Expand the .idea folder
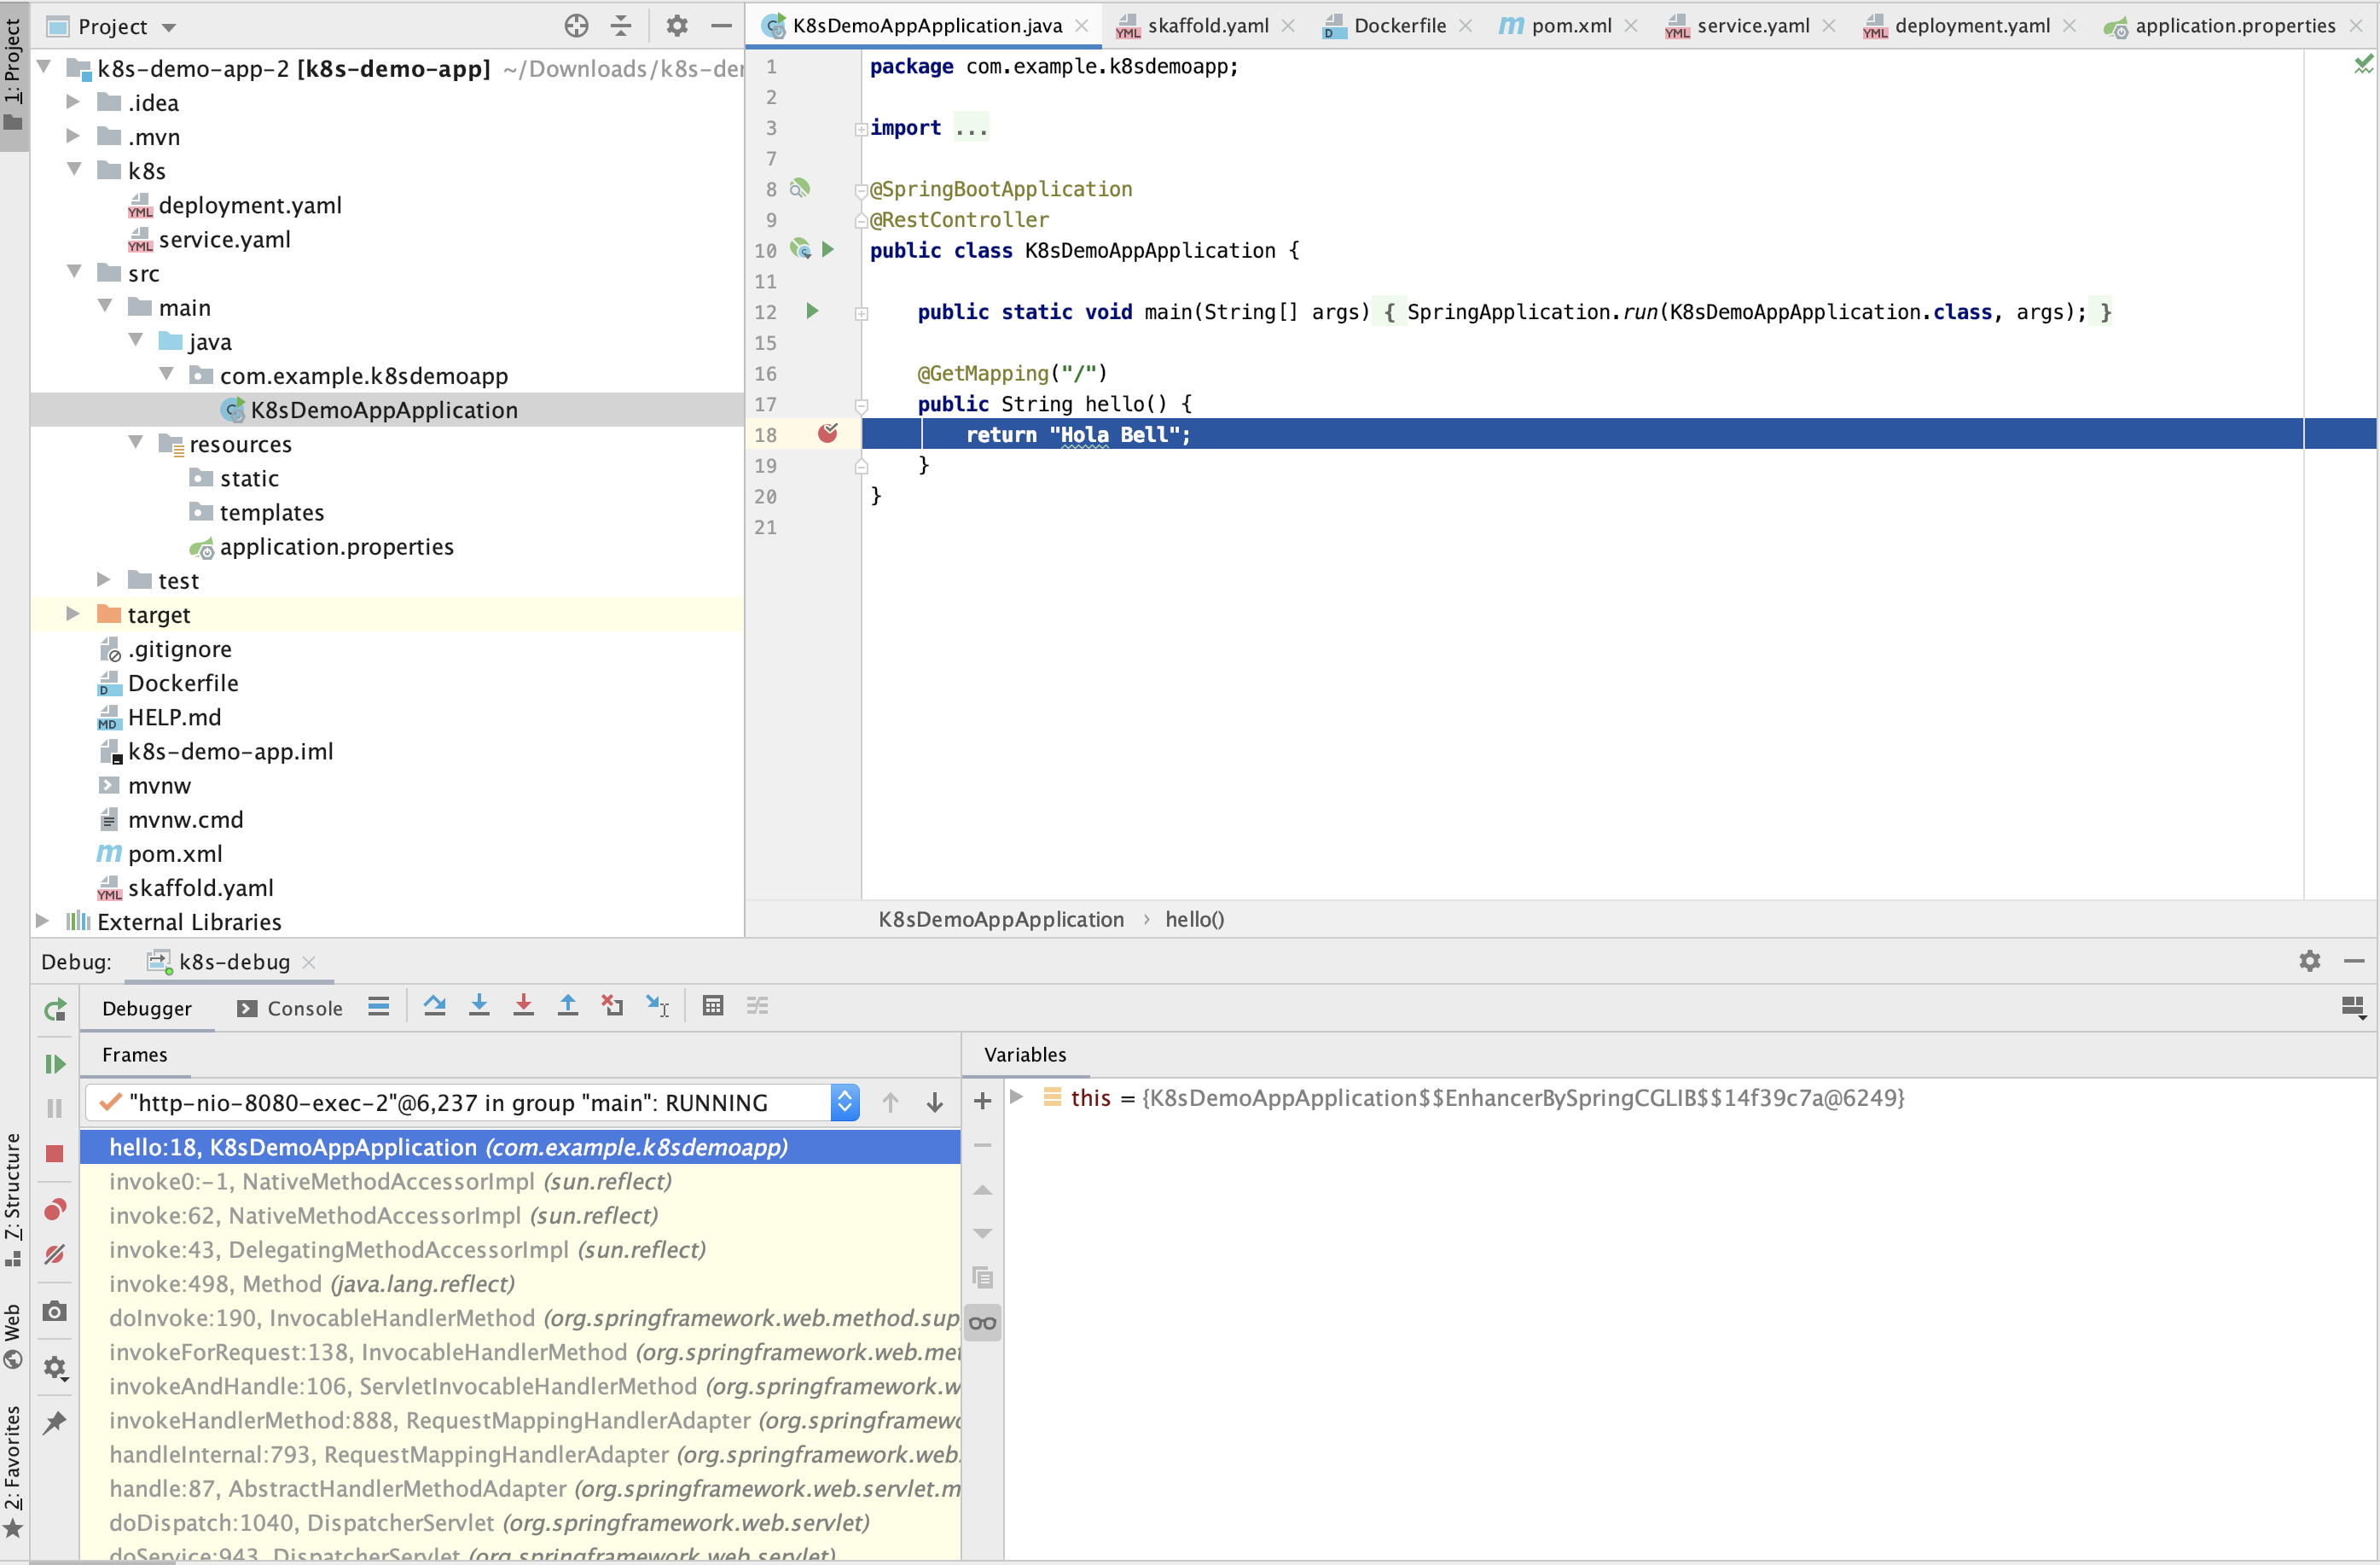 [72, 102]
